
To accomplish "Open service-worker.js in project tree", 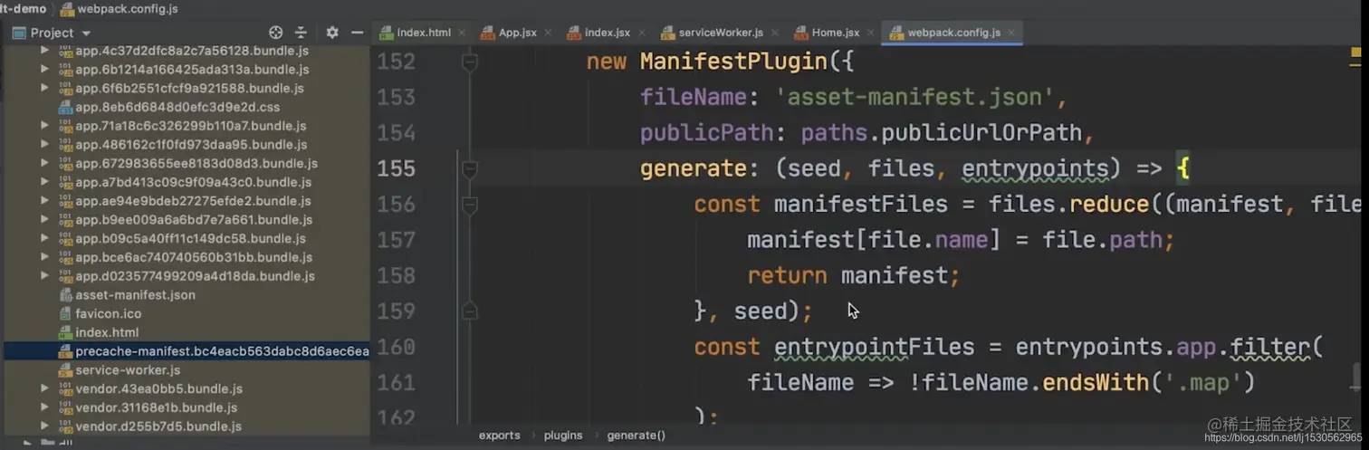I will coord(128,370).
